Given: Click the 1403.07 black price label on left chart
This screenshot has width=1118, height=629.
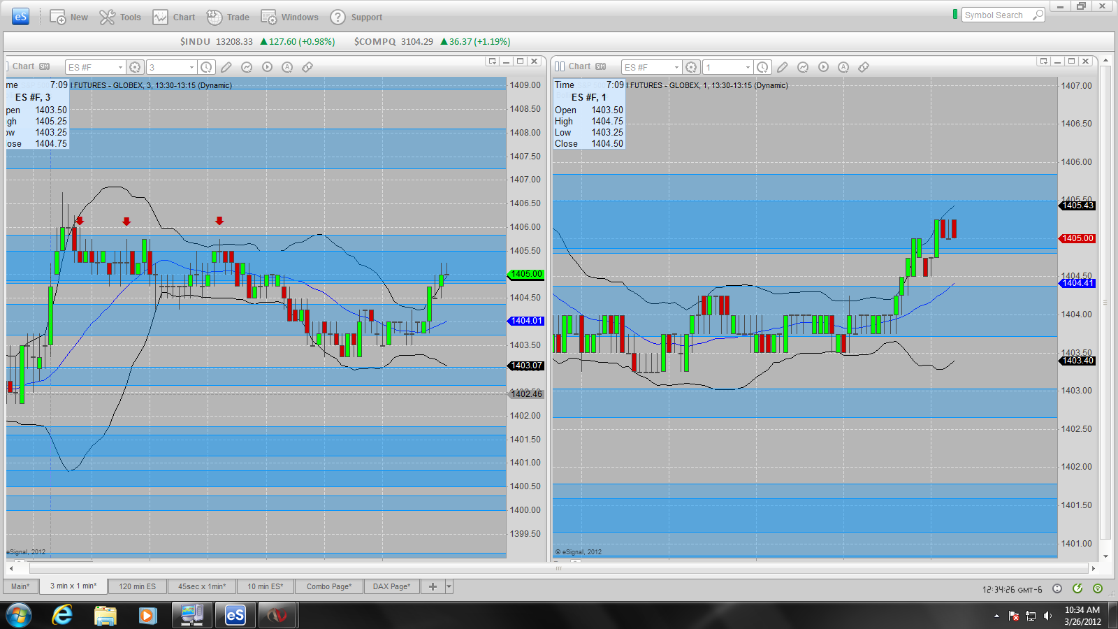Looking at the screenshot, I should [x=526, y=366].
